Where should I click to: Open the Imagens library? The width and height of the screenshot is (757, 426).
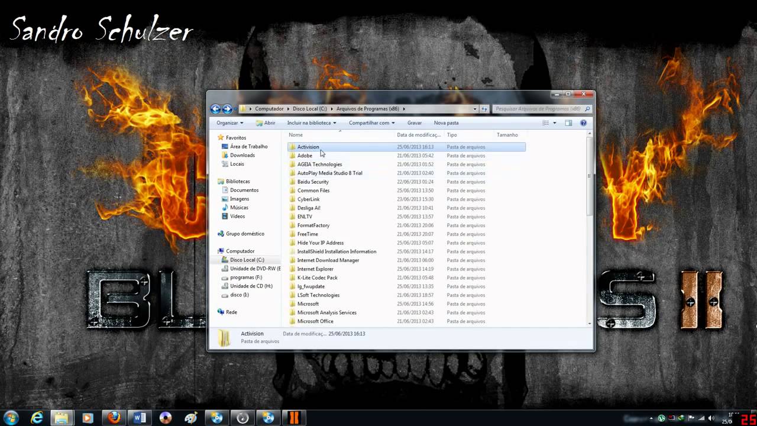(x=240, y=199)
